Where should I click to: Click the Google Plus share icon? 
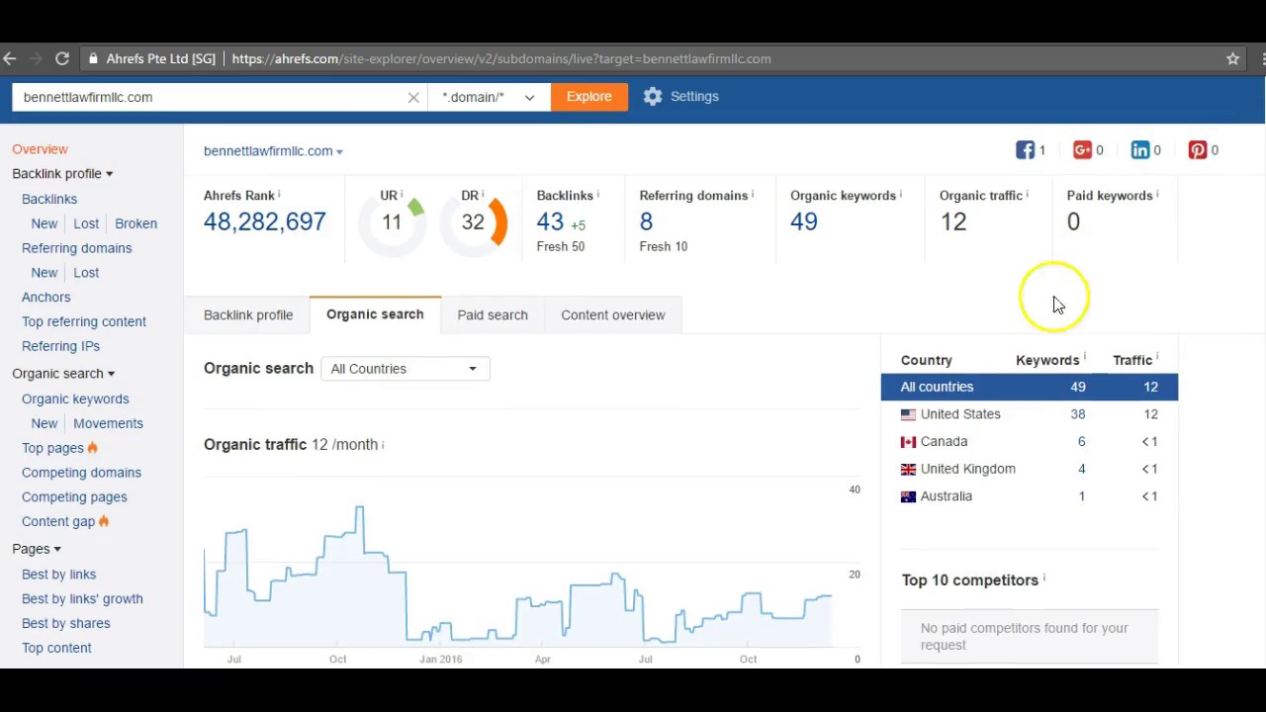click(x=1082, y=150)
